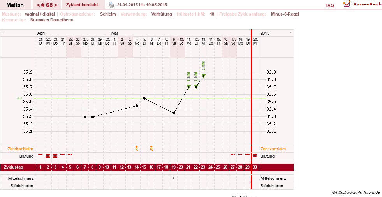Screen dimensions: 382x197
Task: Click the left Störfaktoren row label
Action: [22, 186]
